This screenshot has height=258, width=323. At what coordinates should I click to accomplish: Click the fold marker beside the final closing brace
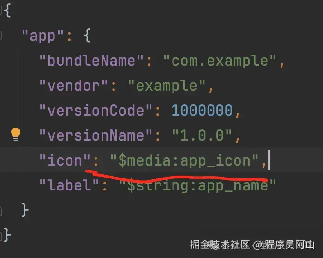click(1, 236)
